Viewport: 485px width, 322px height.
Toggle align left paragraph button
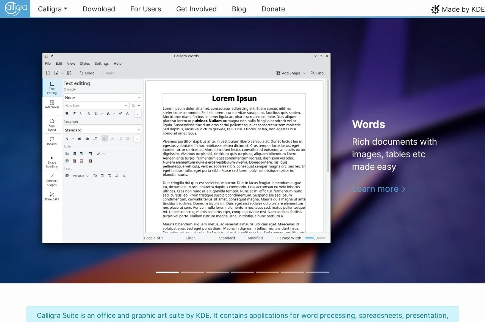point(105,138)
